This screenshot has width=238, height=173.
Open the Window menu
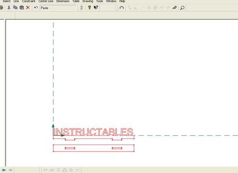pyautogui.click(x=111, y=1)
